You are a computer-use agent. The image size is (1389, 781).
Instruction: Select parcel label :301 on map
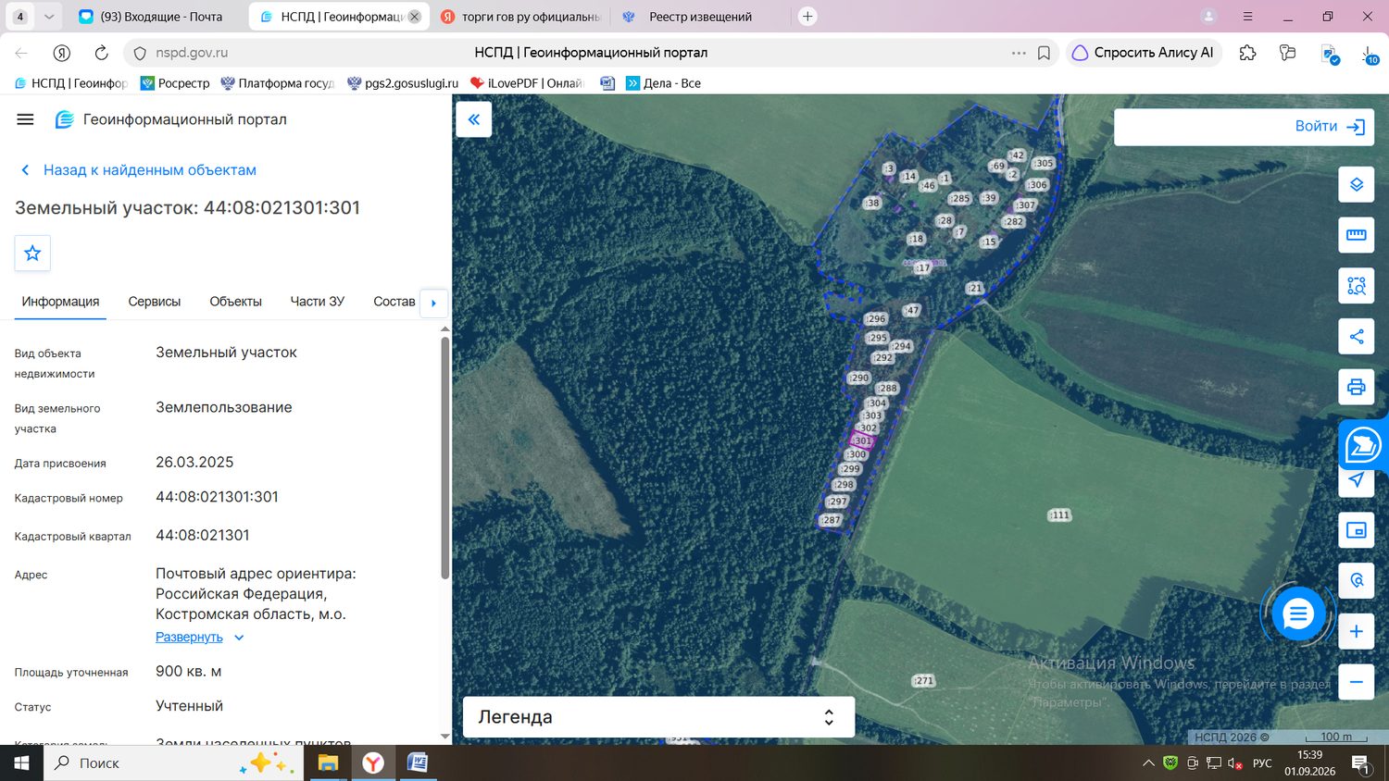pyautogui.click(x=862, y=441)
